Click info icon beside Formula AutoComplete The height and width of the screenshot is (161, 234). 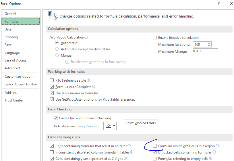(x=94, y=87)
